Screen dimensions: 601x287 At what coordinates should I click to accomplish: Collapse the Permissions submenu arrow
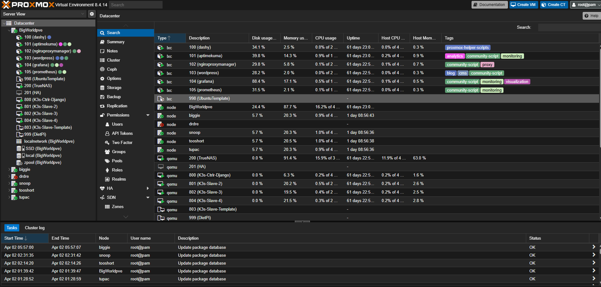click(148, 115)
